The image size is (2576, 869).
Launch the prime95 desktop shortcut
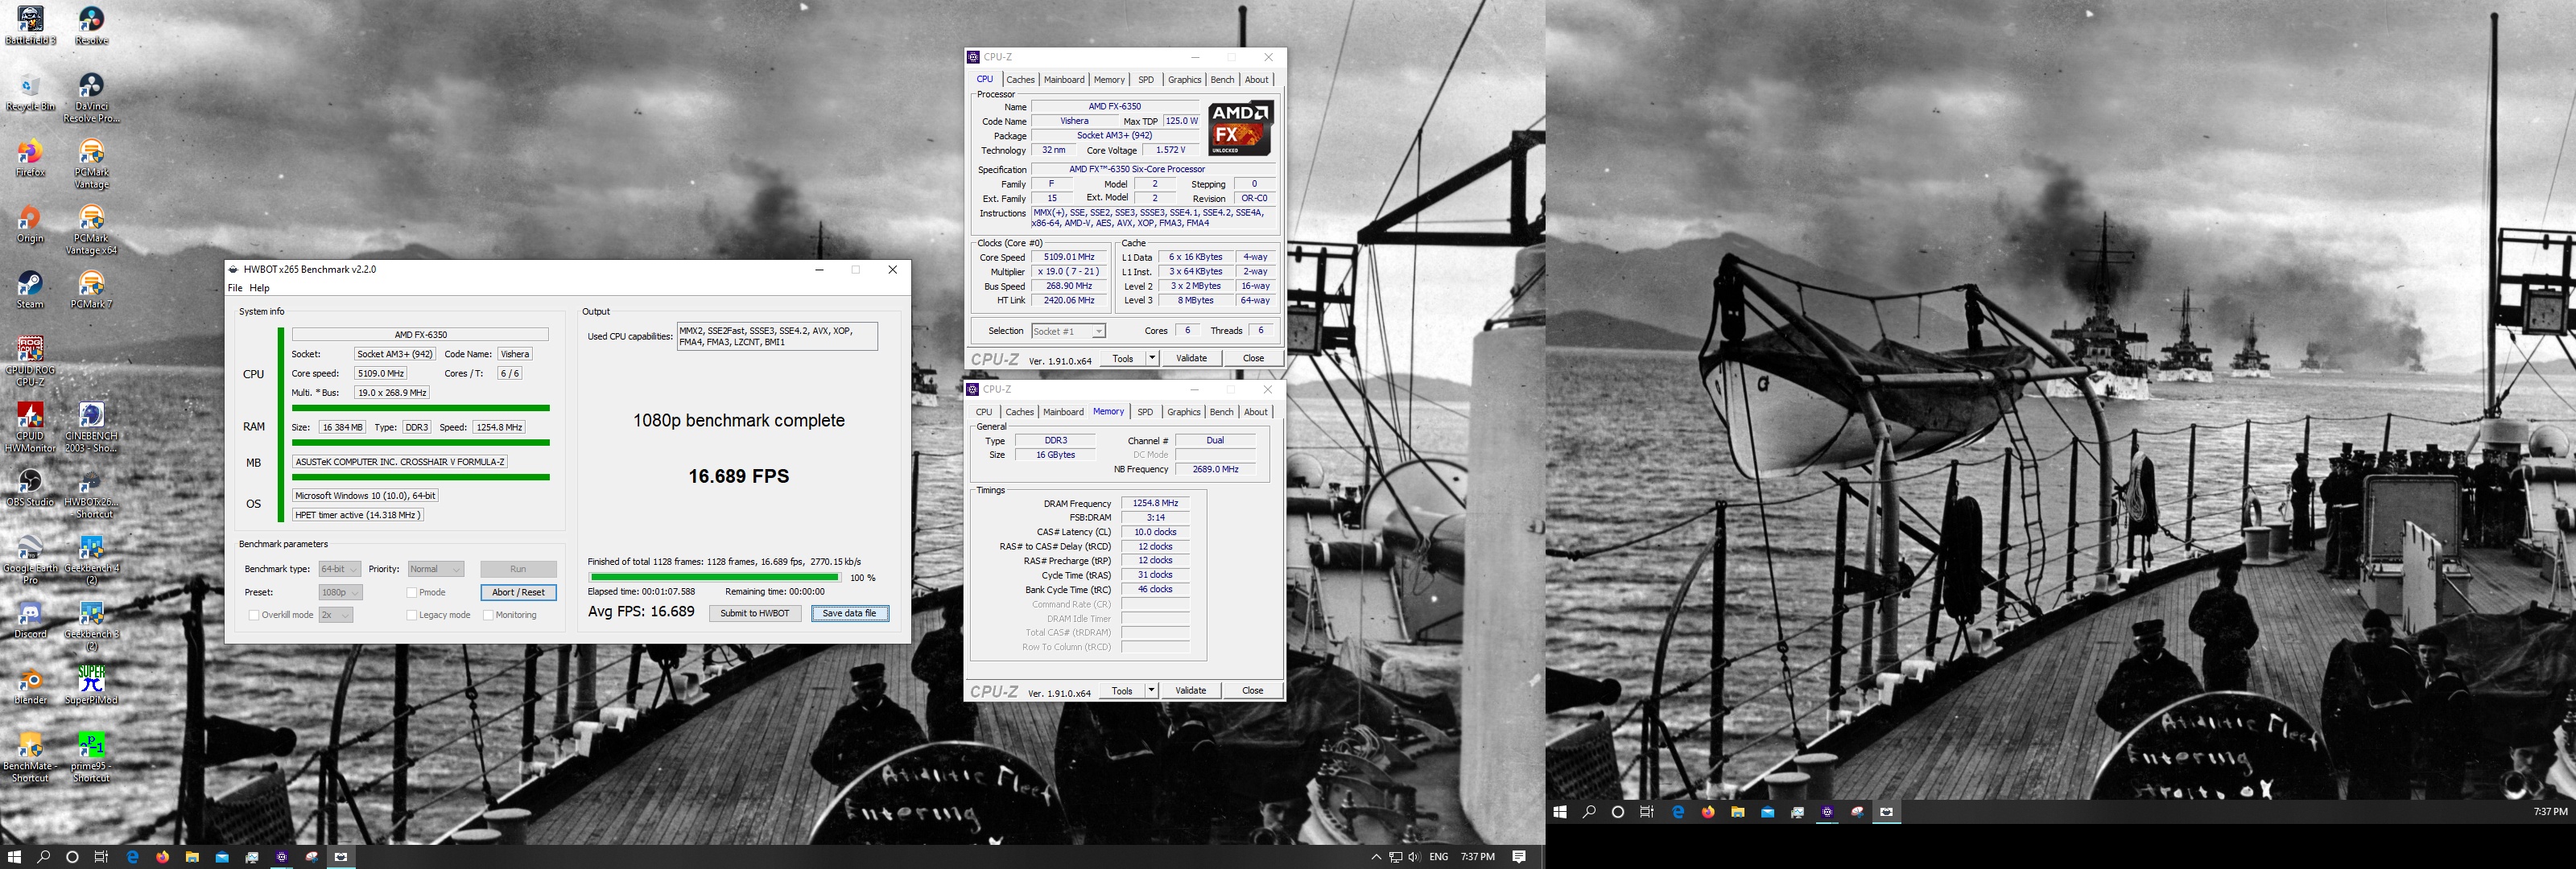tap(91, 757)
